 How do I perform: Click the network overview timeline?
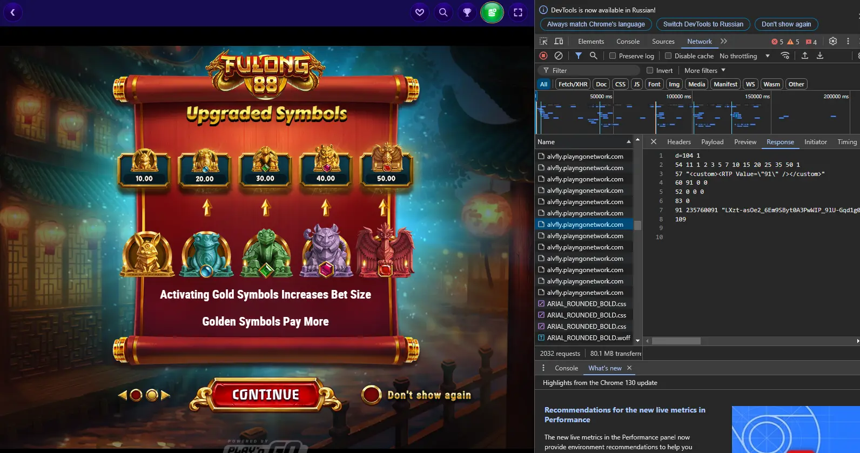coord(697,113)
